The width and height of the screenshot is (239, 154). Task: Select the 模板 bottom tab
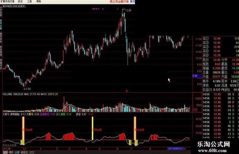pyautogui.click(x=11, y=152)
